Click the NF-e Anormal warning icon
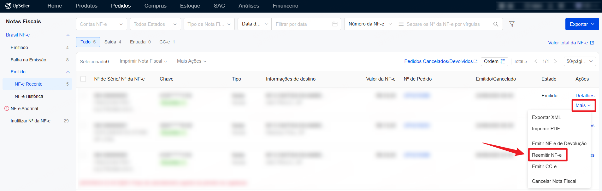This screenshot has width=602, height=191. coord(7,109)
